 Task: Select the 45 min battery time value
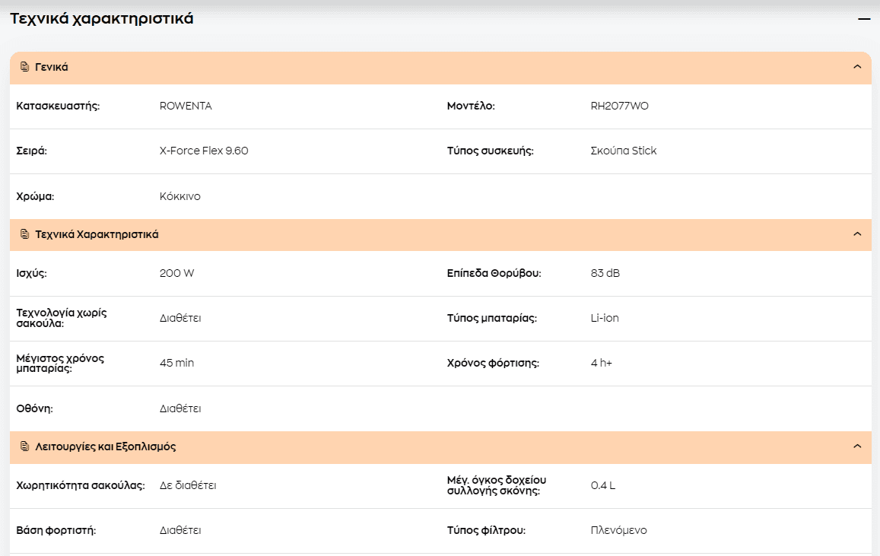click(x=176, y=363)
